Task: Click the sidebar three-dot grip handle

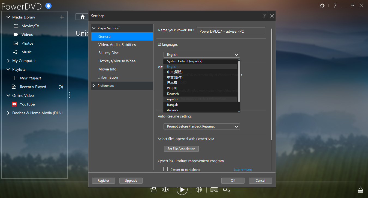Action: (70, 95)
